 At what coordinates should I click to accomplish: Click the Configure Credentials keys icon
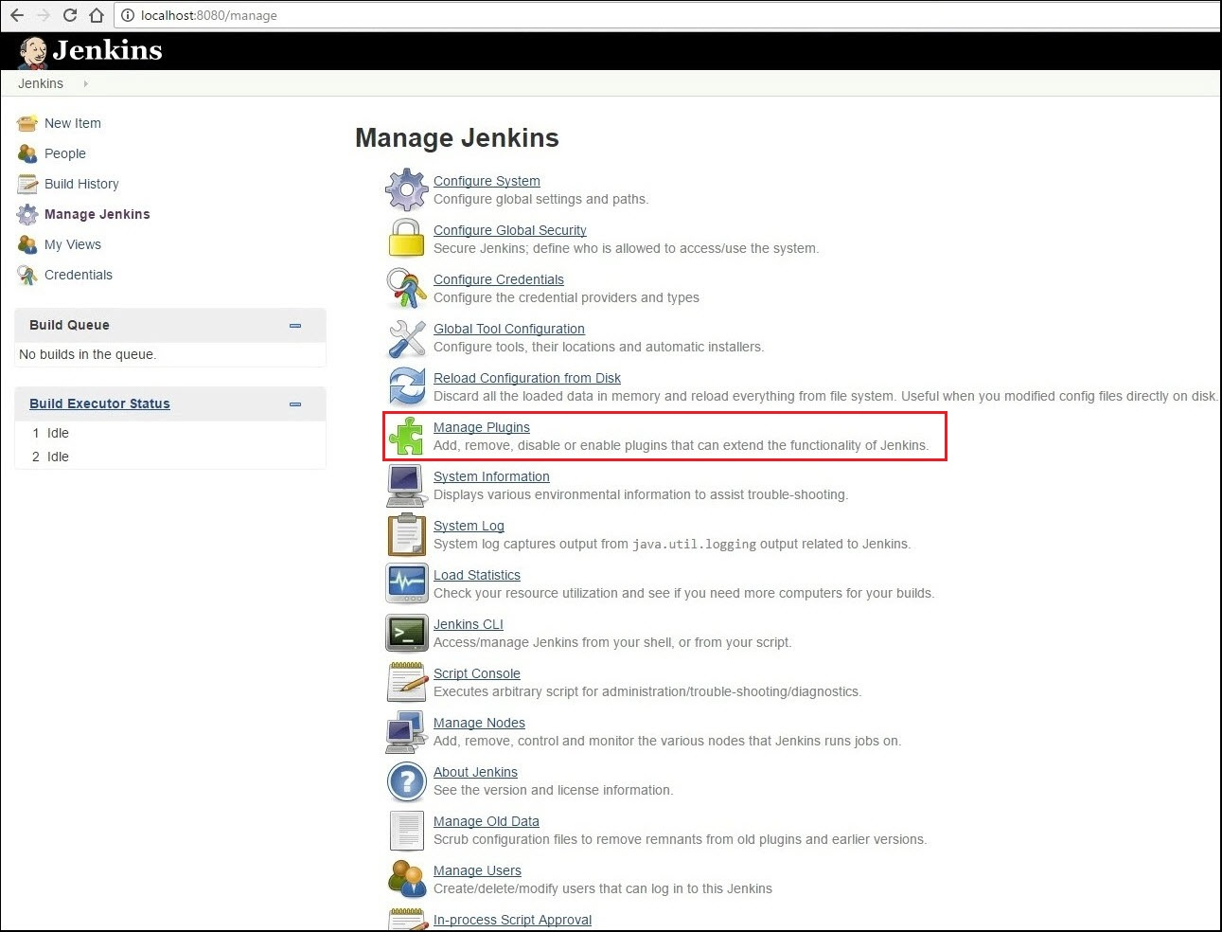pyautogui.click(x=407, y=288)
